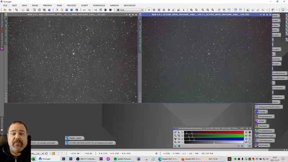The height and width of the screenshot is (162, 288).
Task: Click the nuclear Auto Stretch icon
Action: coord(175,139)
